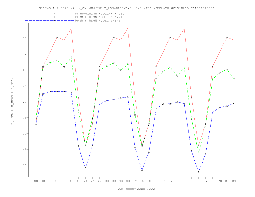The image size is (255, 197).
Task: Click x-axis tick label 06
Action: pyautogui.click(x=50, y=181)
